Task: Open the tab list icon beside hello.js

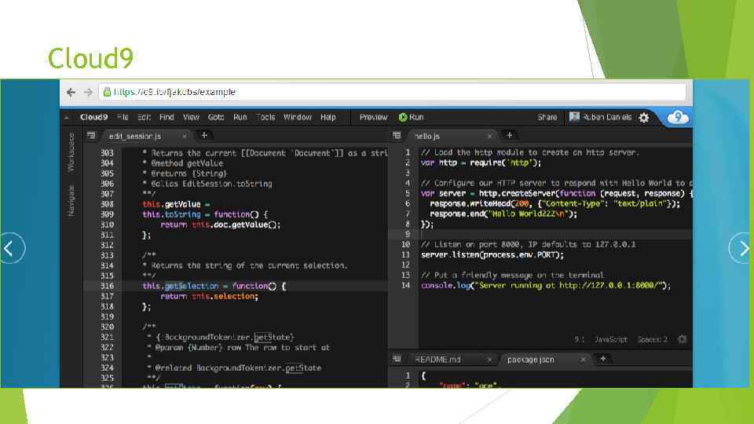Action: 397,136
